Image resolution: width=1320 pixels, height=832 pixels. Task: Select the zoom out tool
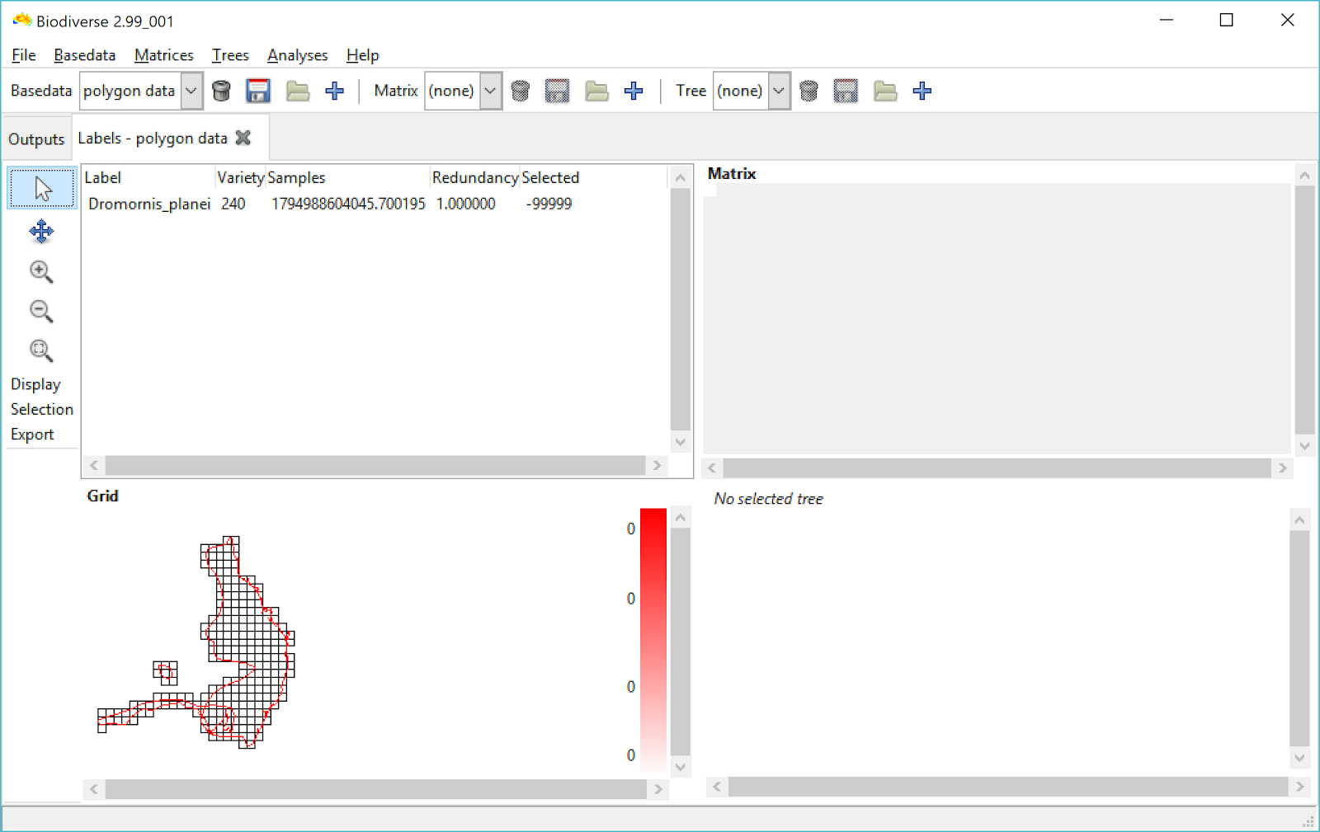tap(41, 311)
